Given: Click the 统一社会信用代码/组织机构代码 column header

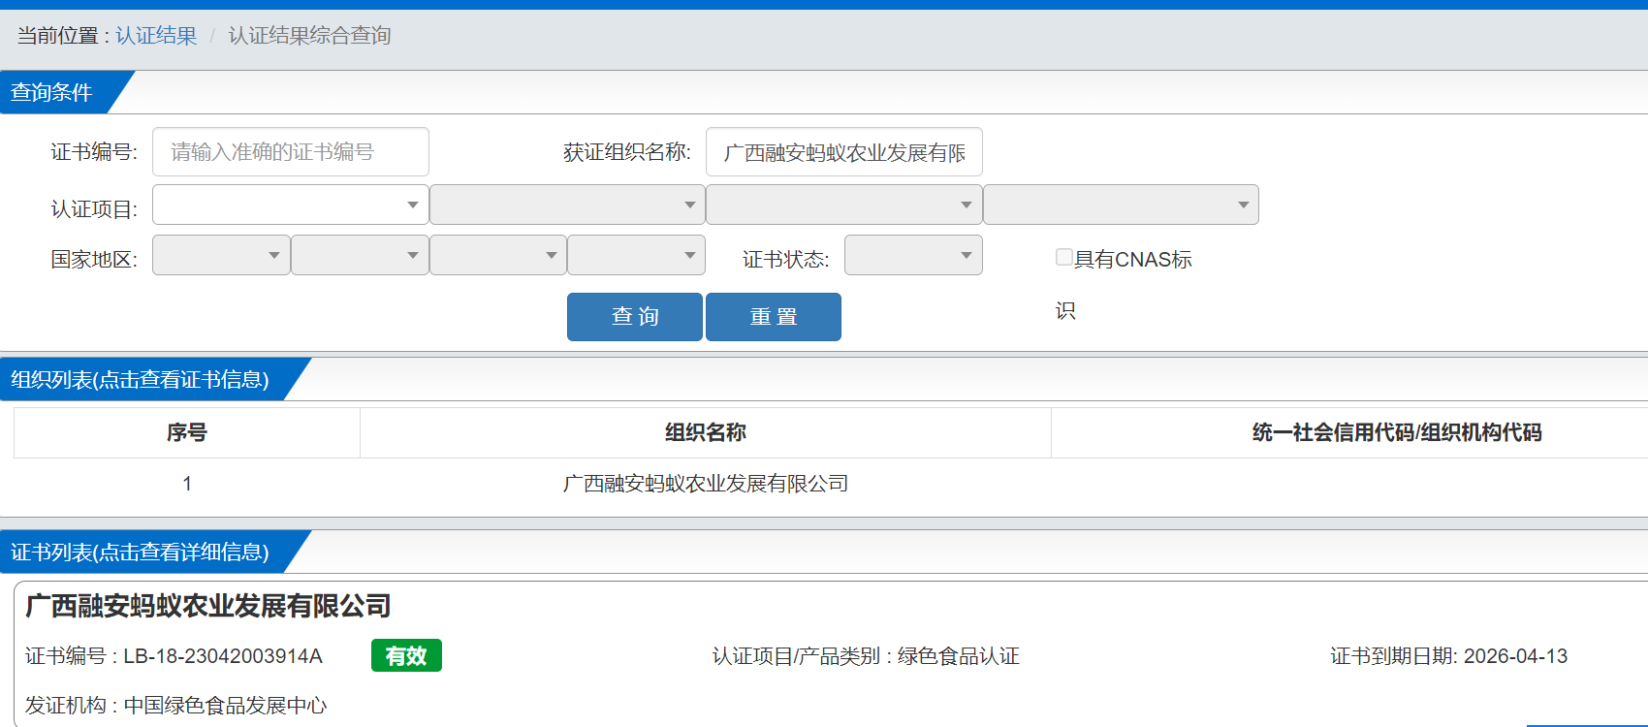Looking at the screenshot, I should click(1397, 432).
